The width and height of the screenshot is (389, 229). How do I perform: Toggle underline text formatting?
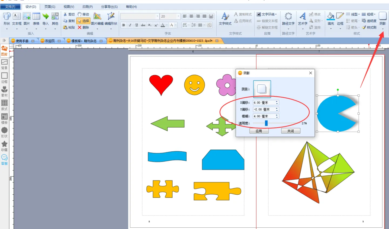[137, 25]
